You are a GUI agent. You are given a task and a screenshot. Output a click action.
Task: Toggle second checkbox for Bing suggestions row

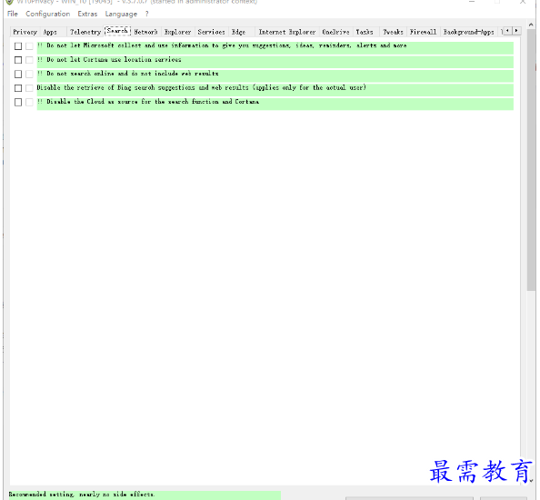click(x=29, y=88)
